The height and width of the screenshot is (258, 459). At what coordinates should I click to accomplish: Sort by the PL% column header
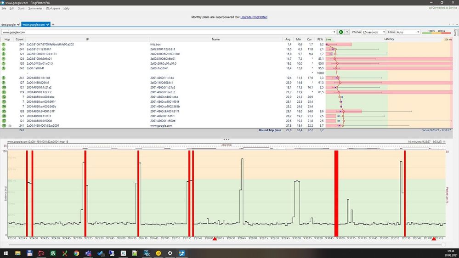[320, 39]
